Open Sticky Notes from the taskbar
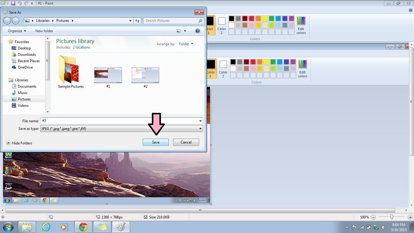Viewport: 414px width, 233px height. [x=102, y=227]
